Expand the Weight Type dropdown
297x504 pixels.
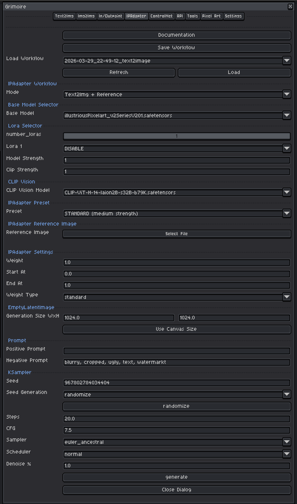point(177,297)
